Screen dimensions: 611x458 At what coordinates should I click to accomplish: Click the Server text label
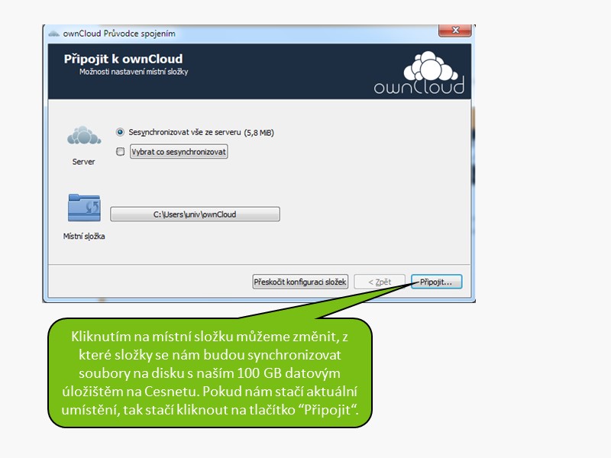[83, 162]
